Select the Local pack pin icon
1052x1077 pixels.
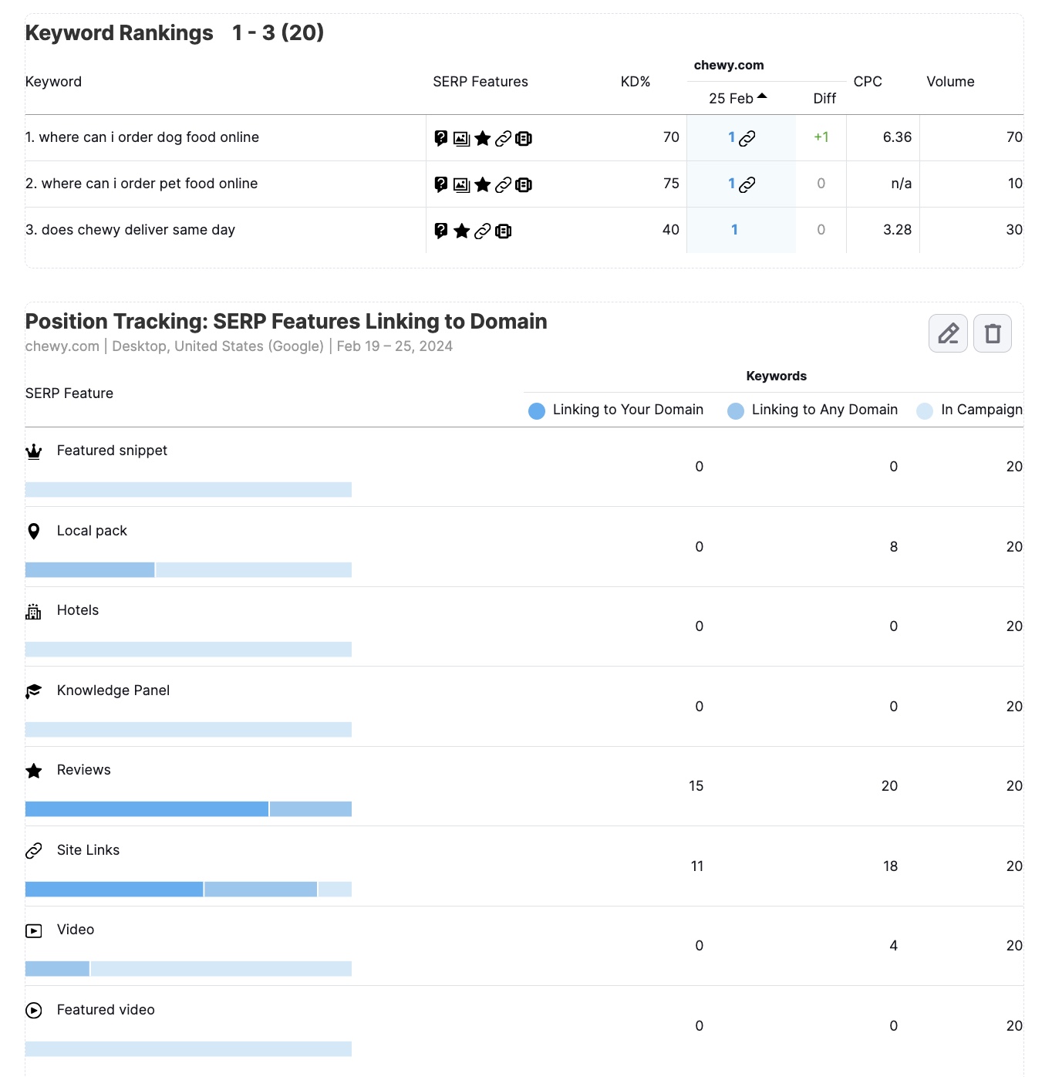(x=33, y=531)
